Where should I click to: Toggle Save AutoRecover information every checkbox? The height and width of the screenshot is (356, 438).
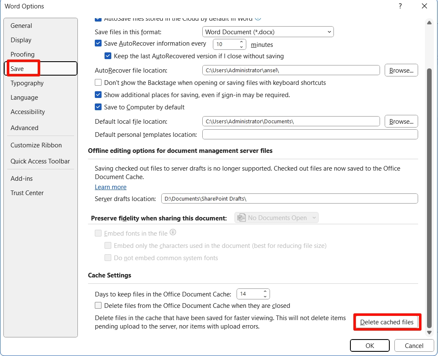click(98, 43)
